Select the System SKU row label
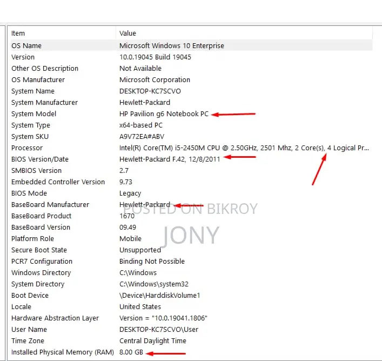The image size is (382, 361). [x=30, y=137]
